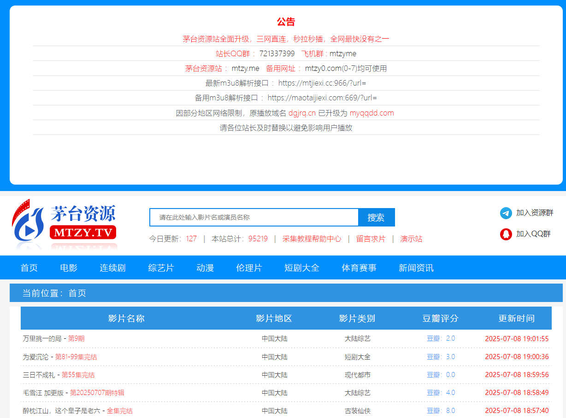Open 采集教程帮助中心 link
This screenshot has height=418, width=566.
point(312,239)
